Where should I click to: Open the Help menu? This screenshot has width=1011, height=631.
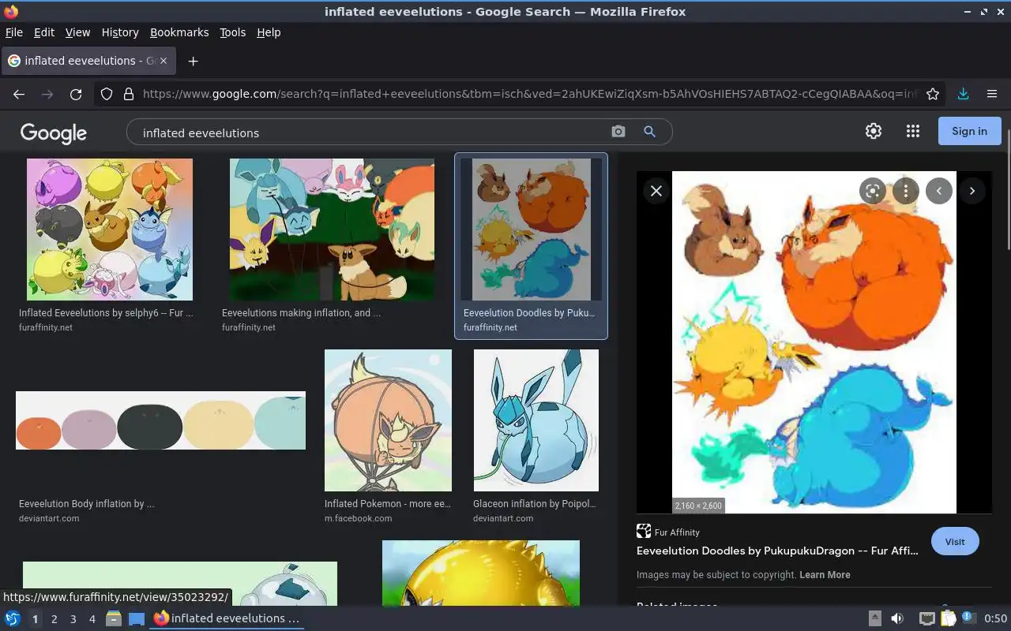tap(269, 32)
